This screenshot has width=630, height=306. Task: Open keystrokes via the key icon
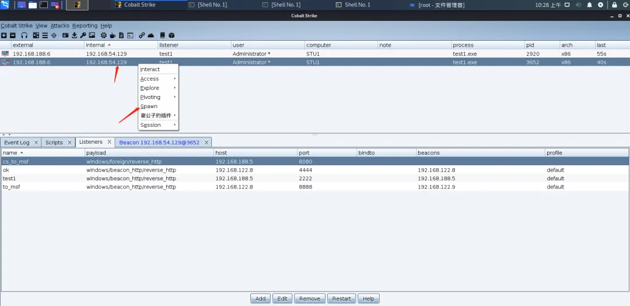[83, 35]
